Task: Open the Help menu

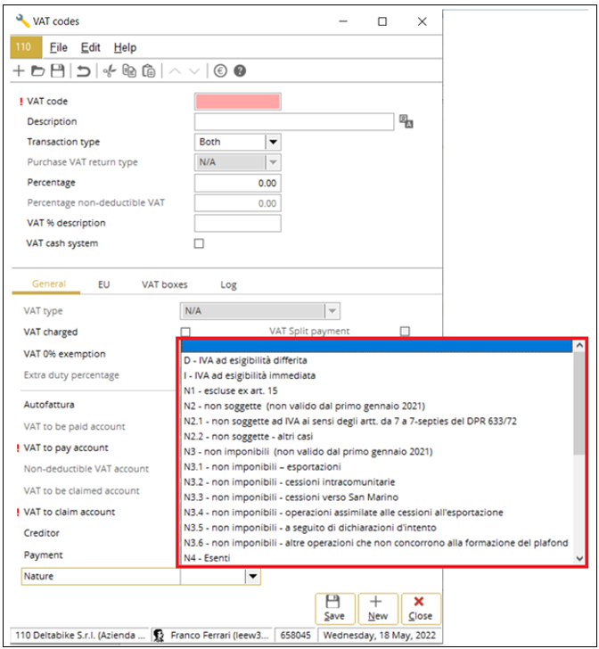Action: pos(125,47)
